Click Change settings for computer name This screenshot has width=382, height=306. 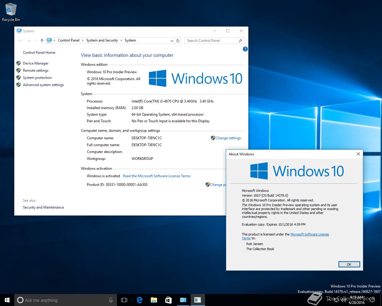(x=228, y=138)
